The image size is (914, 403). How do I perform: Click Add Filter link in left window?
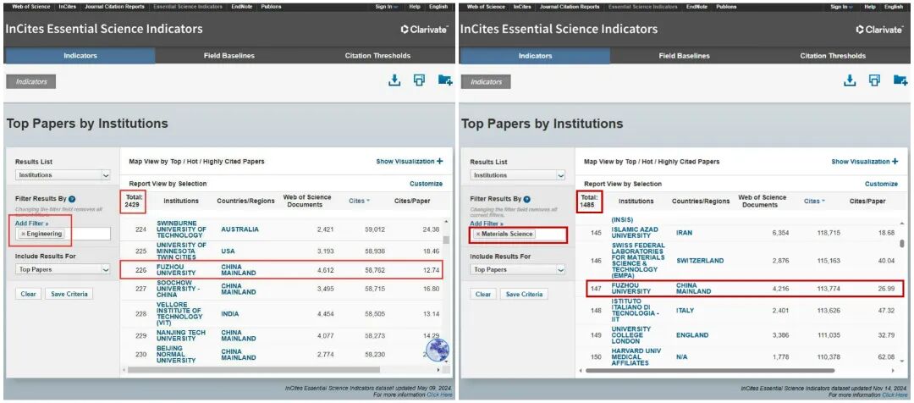(31, 224)
